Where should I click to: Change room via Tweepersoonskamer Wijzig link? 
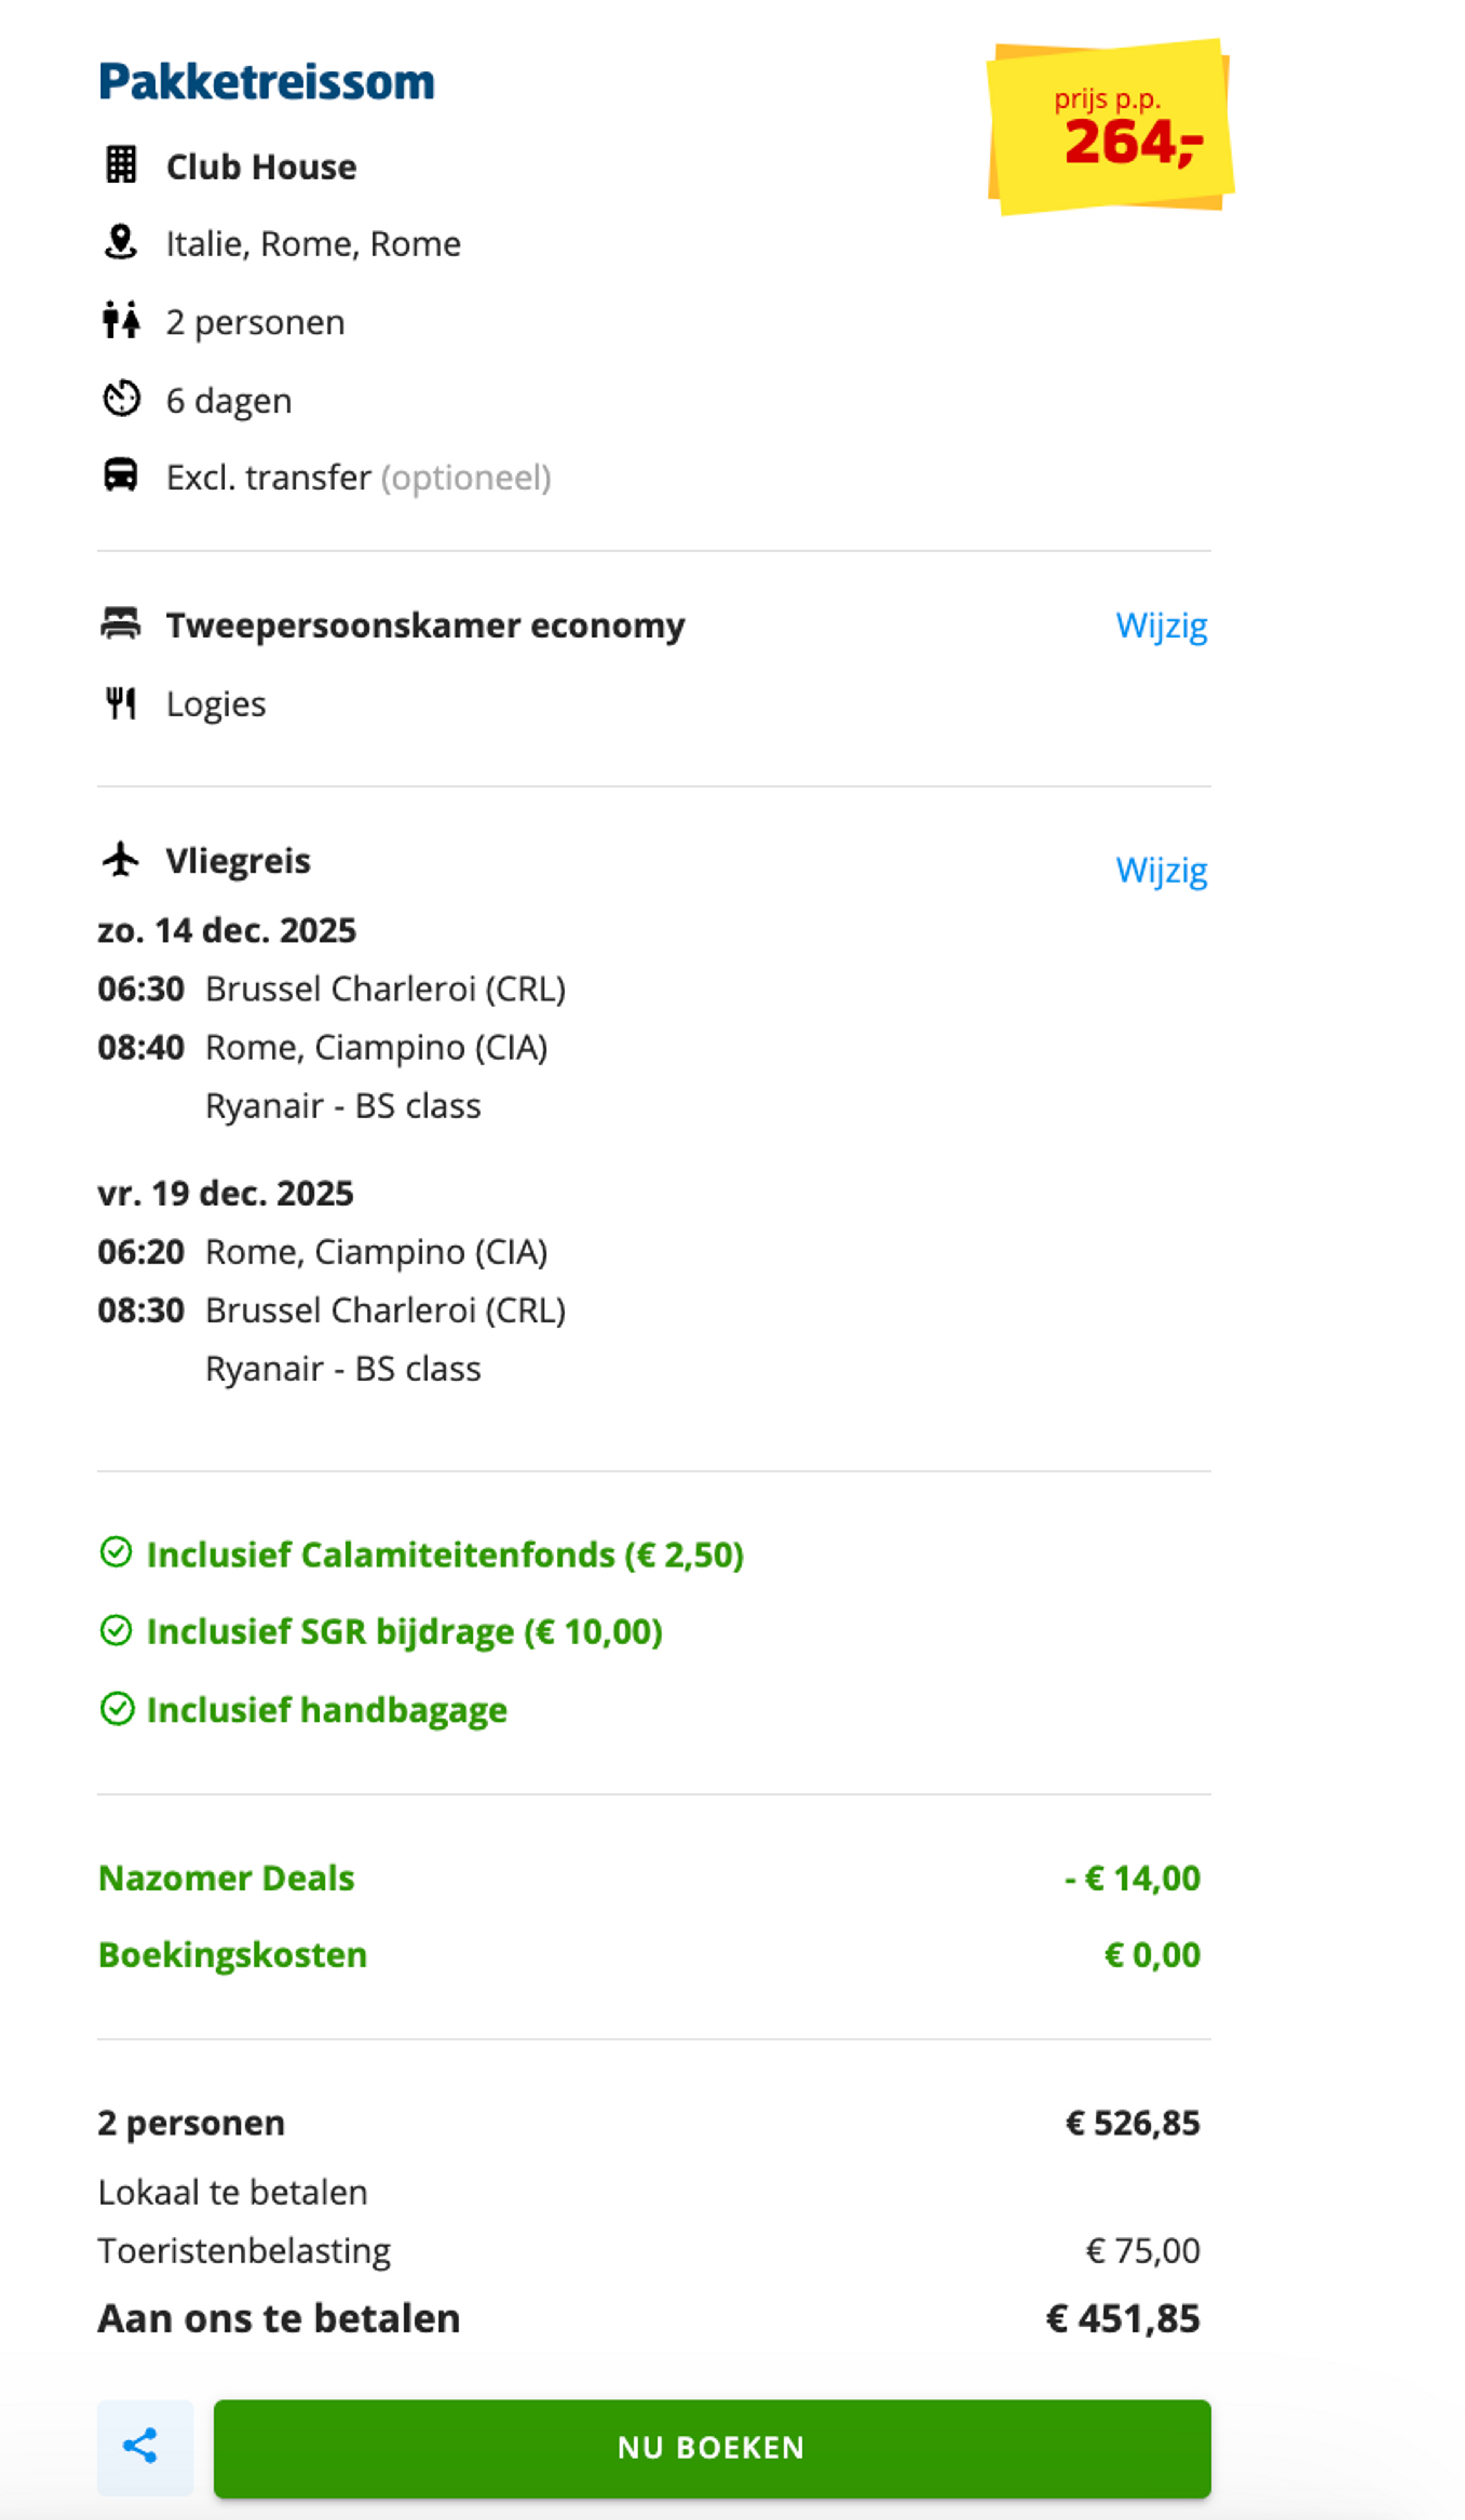pos(1160,625)
